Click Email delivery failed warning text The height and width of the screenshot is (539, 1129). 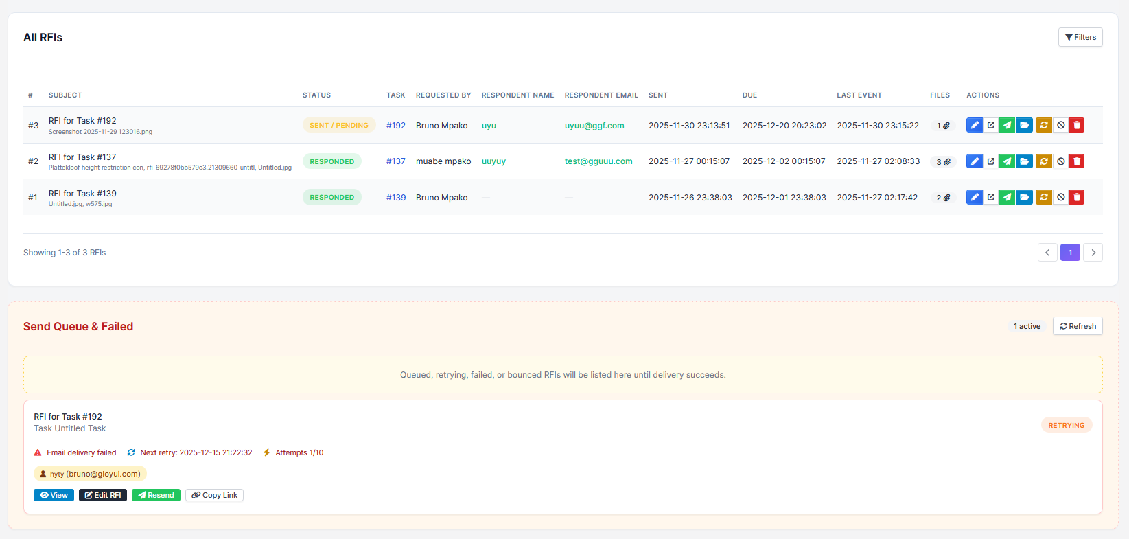[x=82, y=452]
